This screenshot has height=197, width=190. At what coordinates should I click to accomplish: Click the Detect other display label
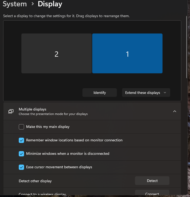tap(35, 181)
